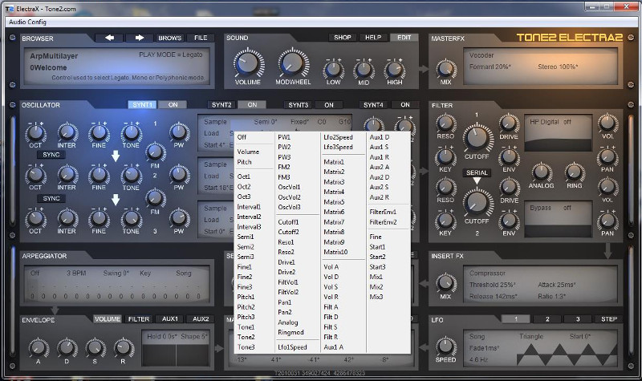Toggle SYNT1 ON switch
Image resolution: width=642 pixels, height=381 pixels.
[173, 105]
